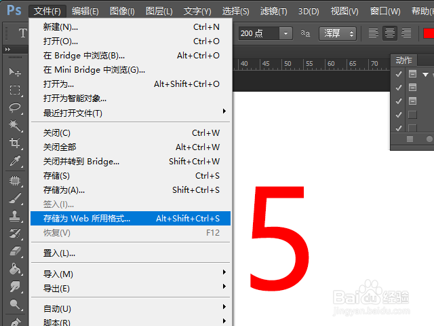Select the Dodge tool
Image resolution: width=434 pixels, height=326 pixels.
(x=15, y=304)
